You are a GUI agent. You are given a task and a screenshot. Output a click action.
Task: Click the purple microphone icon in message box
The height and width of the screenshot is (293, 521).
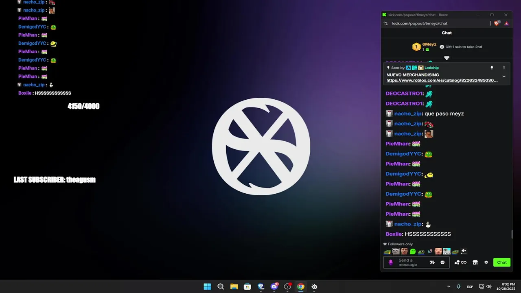391,262
